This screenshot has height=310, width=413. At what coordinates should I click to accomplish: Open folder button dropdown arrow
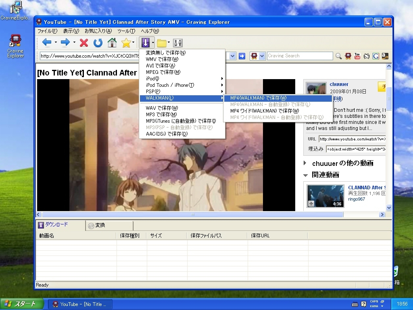(x=169, y=42)
